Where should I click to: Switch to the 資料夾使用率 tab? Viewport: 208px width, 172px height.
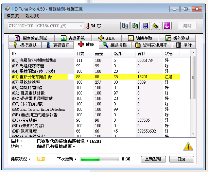pyautogui.click(x=151, y=45)
